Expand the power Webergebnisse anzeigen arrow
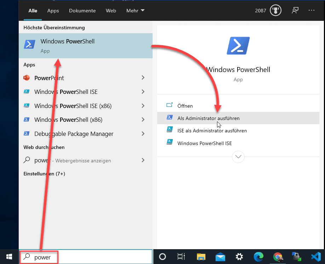The height and width of the screenshot is (264, 325). pos(143,160)
